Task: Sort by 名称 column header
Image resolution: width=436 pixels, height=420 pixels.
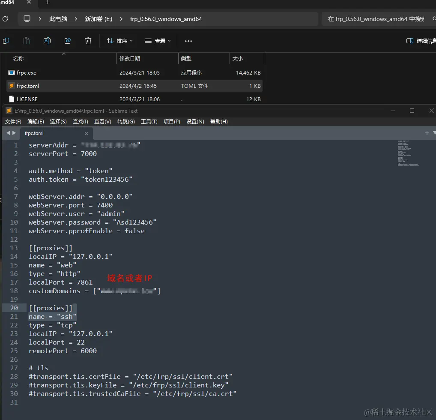Action: click(18, 58)
